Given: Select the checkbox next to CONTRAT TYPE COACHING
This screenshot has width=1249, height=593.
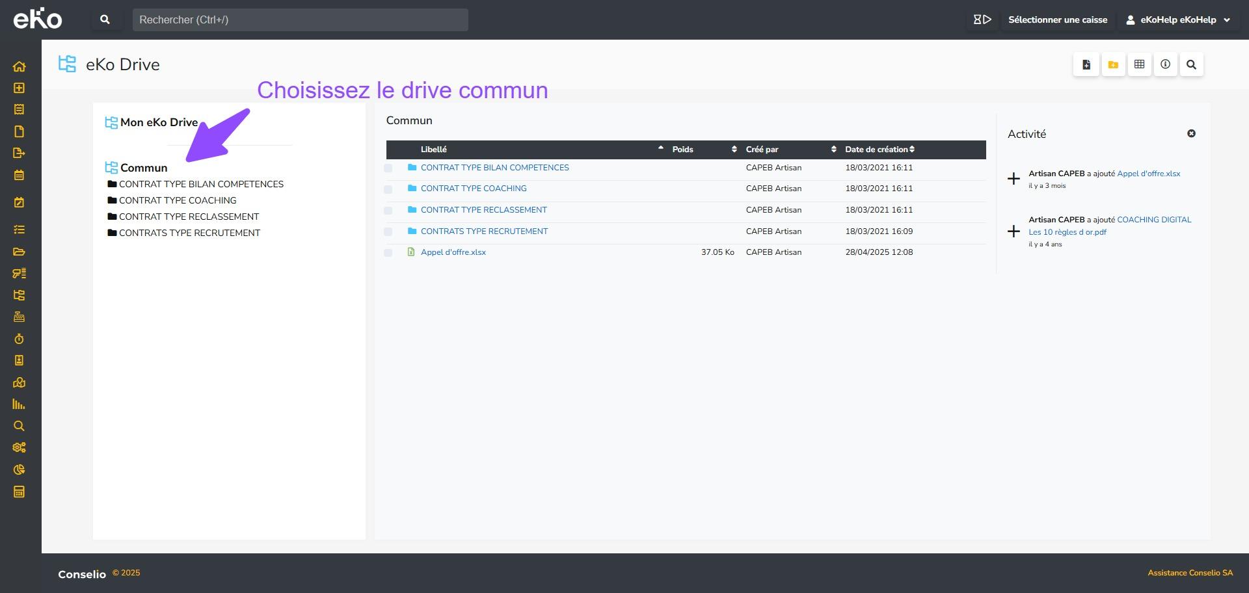Looking at the screenshot, I should (388, 189).
